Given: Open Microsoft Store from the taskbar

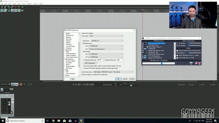Looking at the screenshot, I should 64,121.
